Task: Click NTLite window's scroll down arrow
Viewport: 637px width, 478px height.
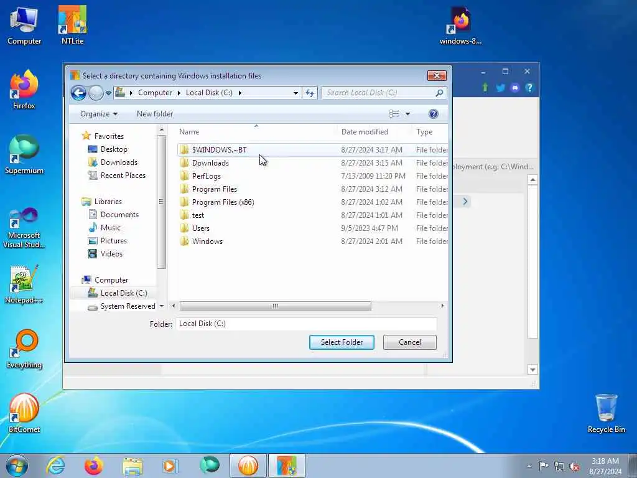Action: click(532, 370)
